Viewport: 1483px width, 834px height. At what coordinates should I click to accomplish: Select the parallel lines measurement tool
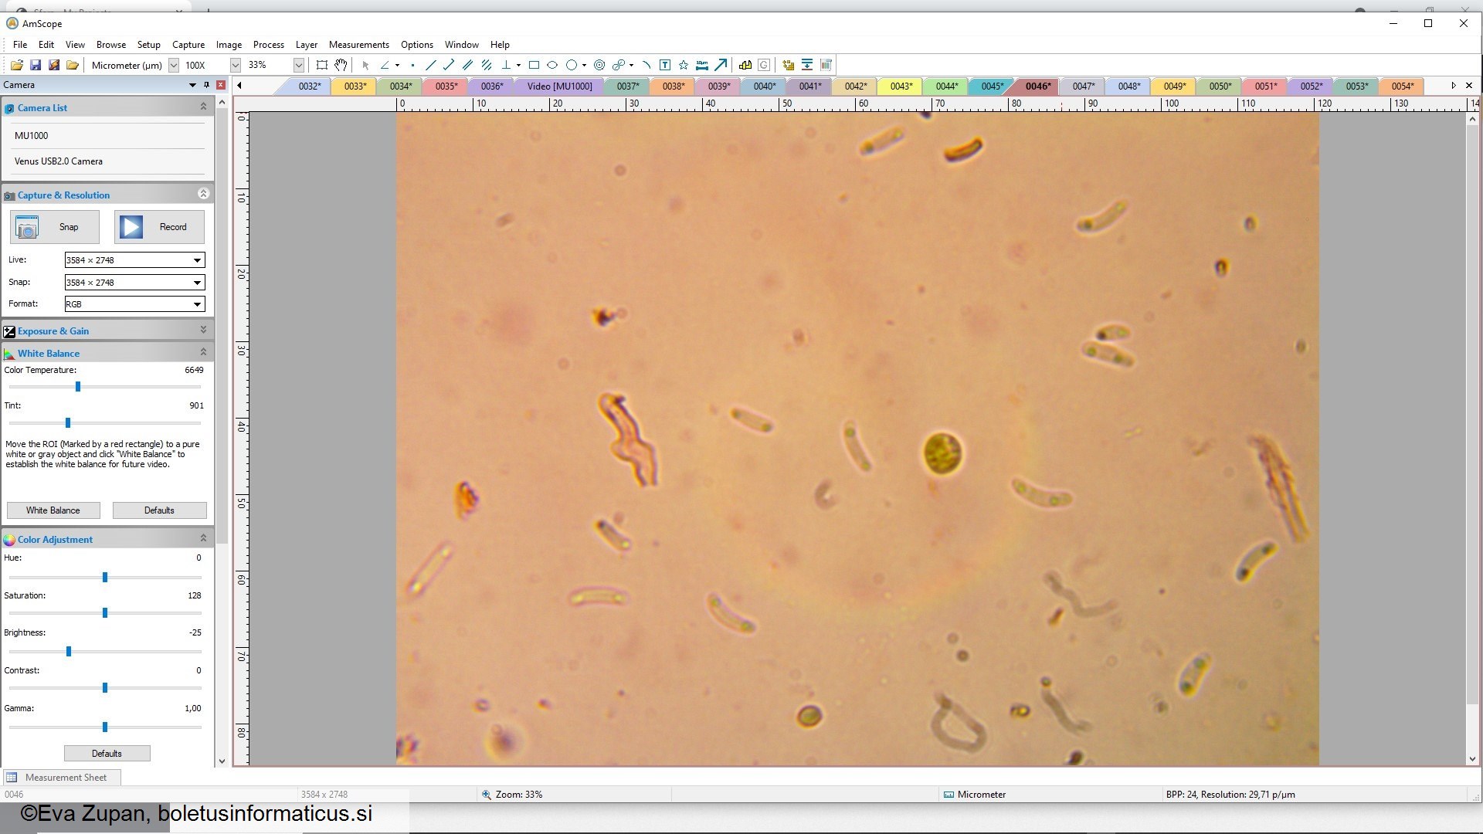click(467, 65)
